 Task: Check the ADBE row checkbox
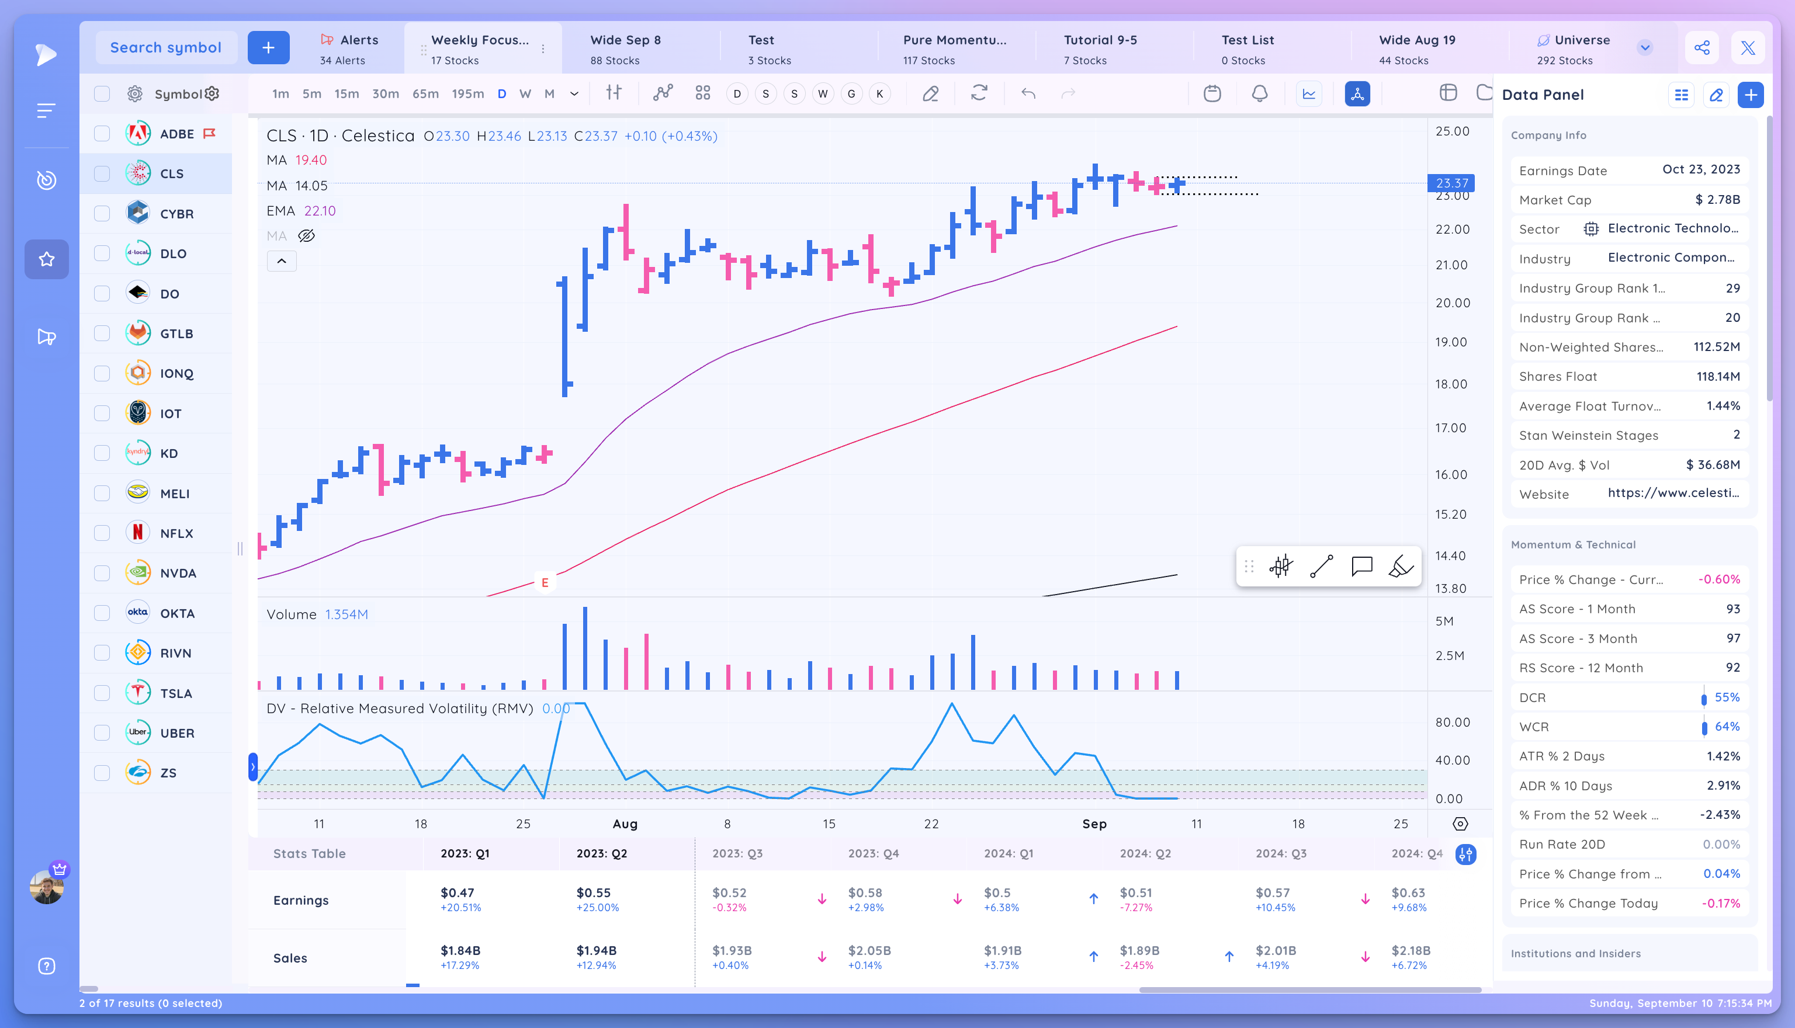(102, 133)
